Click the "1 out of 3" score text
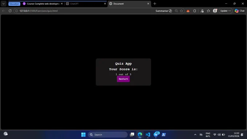247x139 pixels. tap(123, 74)
